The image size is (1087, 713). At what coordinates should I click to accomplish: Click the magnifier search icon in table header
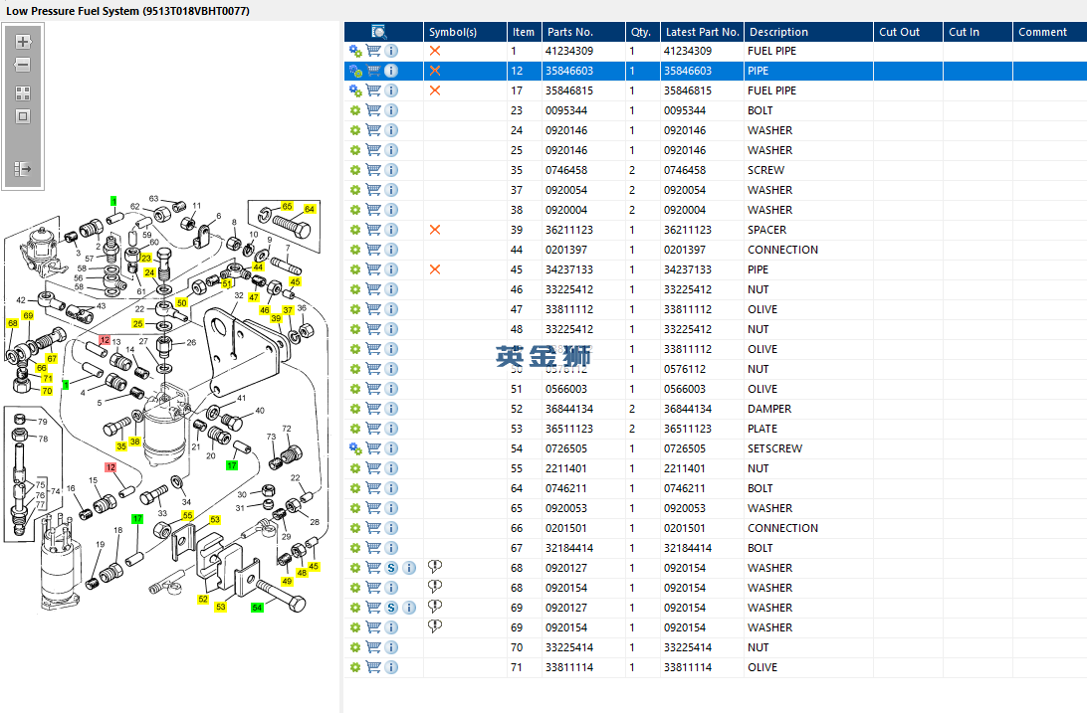point(379,32)
